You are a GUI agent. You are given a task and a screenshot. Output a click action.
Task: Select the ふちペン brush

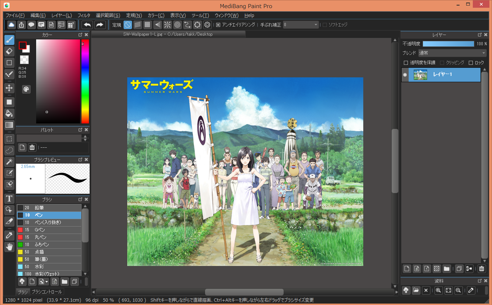click(49, 245)
